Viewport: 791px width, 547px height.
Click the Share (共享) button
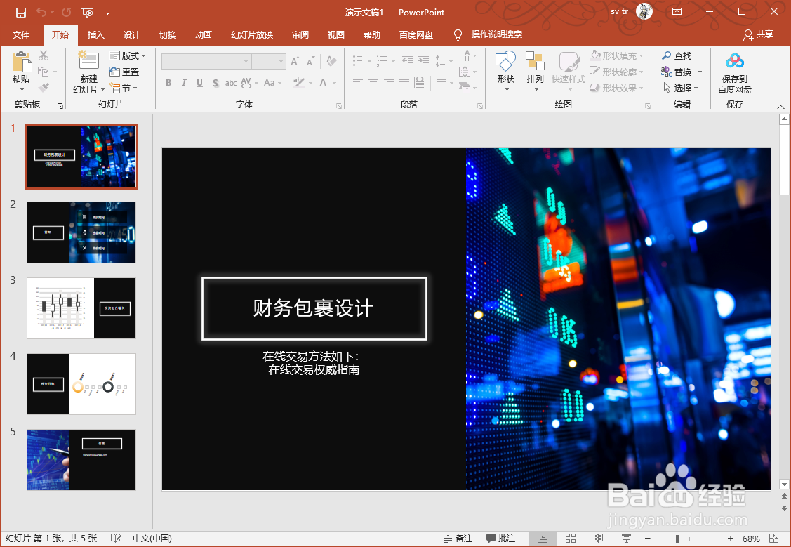[758, 34]
